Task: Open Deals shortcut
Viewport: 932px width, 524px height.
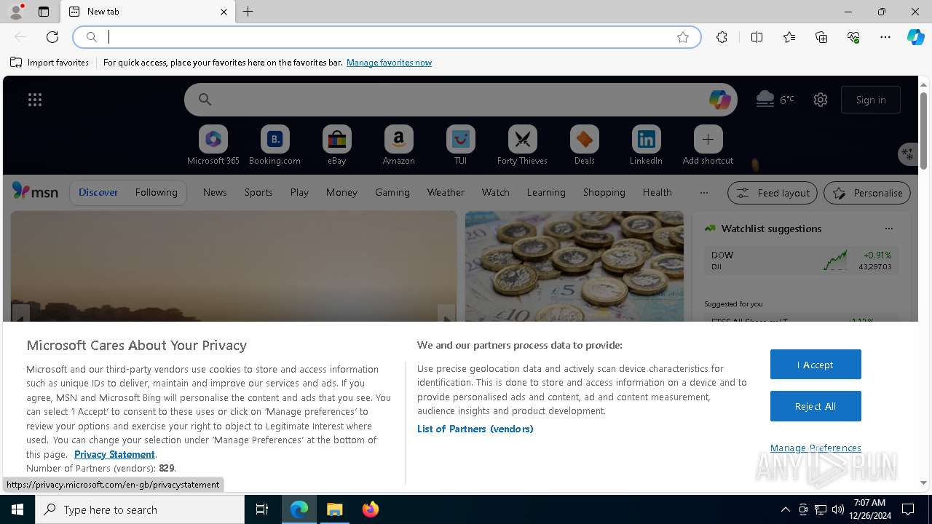Action: [x=584, y=146]
